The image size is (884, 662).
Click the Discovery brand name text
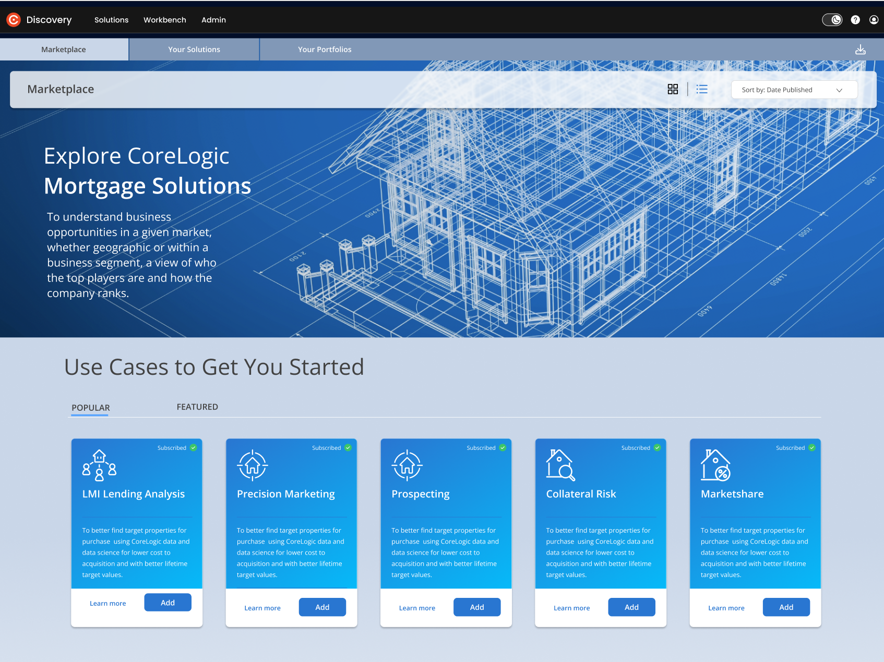[49, 20]
